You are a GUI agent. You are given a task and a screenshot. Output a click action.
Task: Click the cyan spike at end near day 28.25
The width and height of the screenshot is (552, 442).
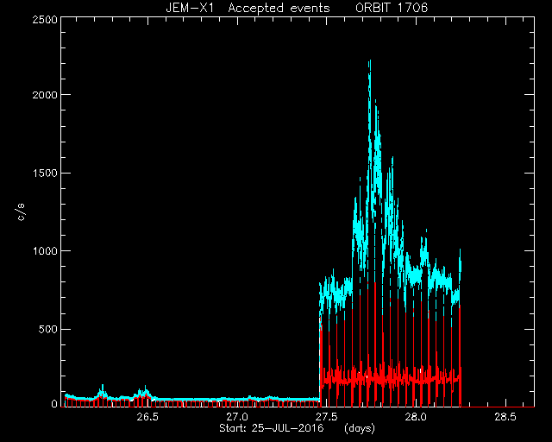point(460,261)
